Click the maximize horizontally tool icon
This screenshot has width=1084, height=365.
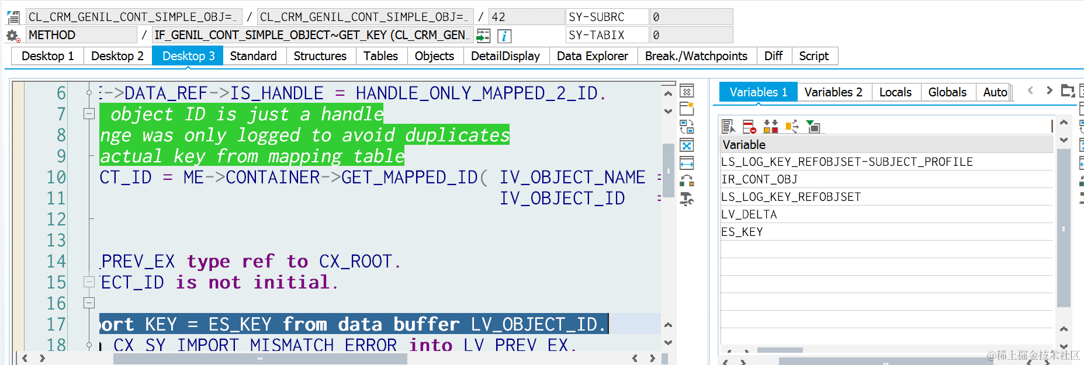click(x=687, y=163)
